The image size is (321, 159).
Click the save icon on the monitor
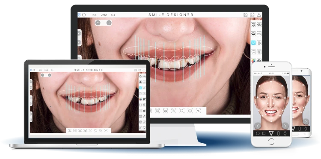pyautogui.click(x=246, y=15)
